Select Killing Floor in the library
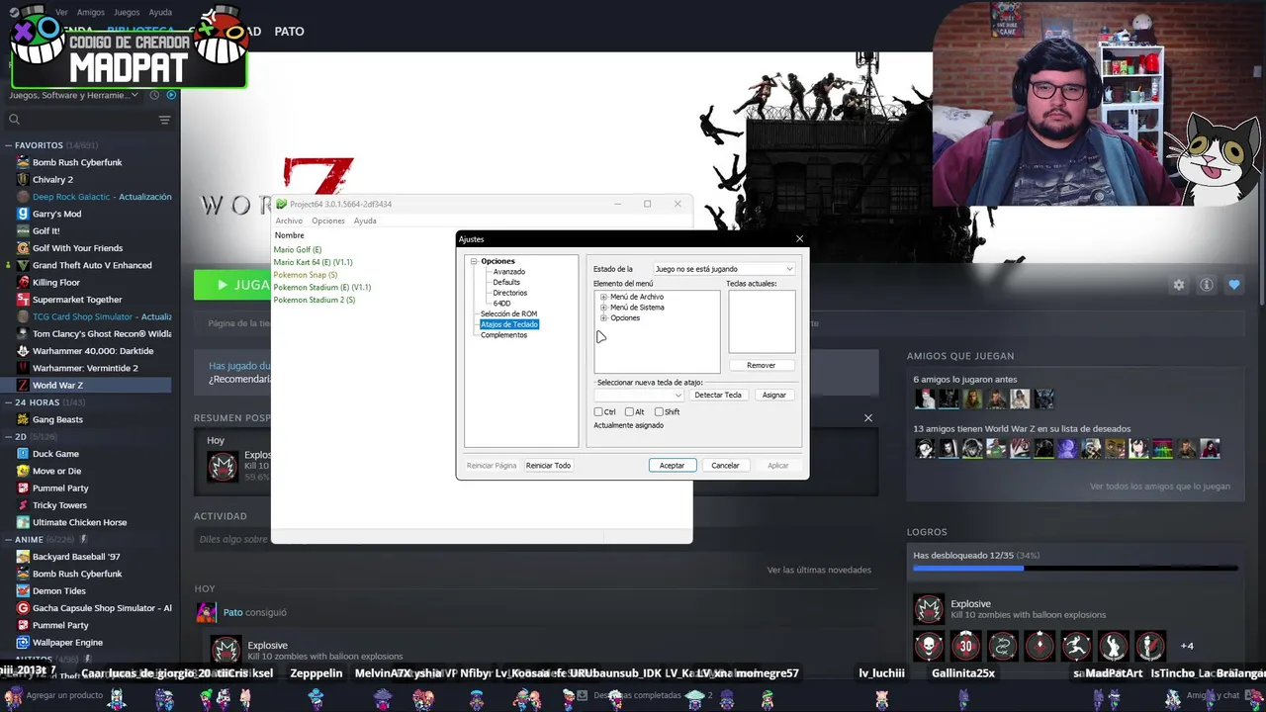Image resolution: width=1266 pixels, height=712 pixels. (56, 283)
